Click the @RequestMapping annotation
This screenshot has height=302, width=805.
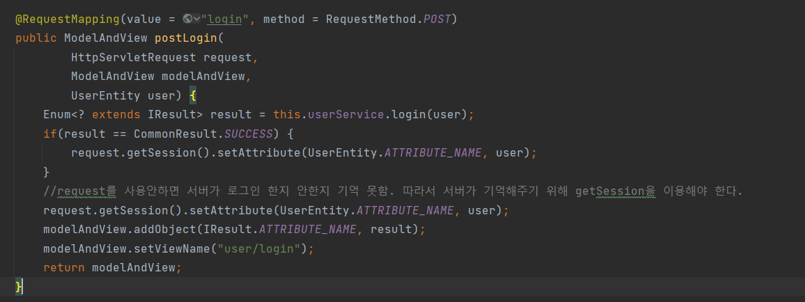pyautogui.click(x=68, y=19)
